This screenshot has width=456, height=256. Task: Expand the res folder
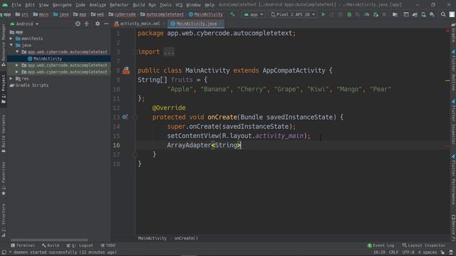tap(11, 78)
